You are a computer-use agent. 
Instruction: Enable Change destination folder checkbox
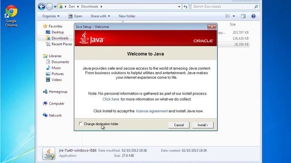coord(80,124)
